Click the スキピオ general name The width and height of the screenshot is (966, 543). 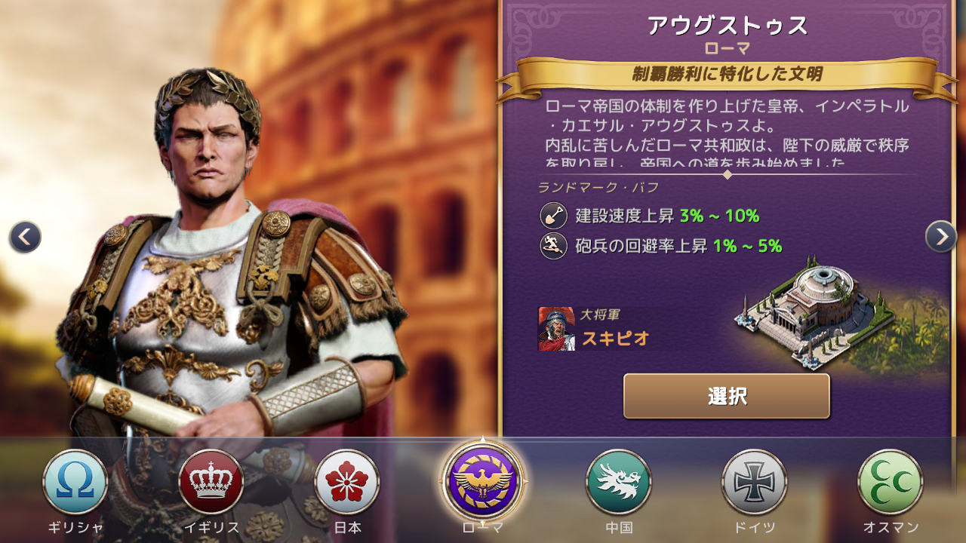coord(615,338)
